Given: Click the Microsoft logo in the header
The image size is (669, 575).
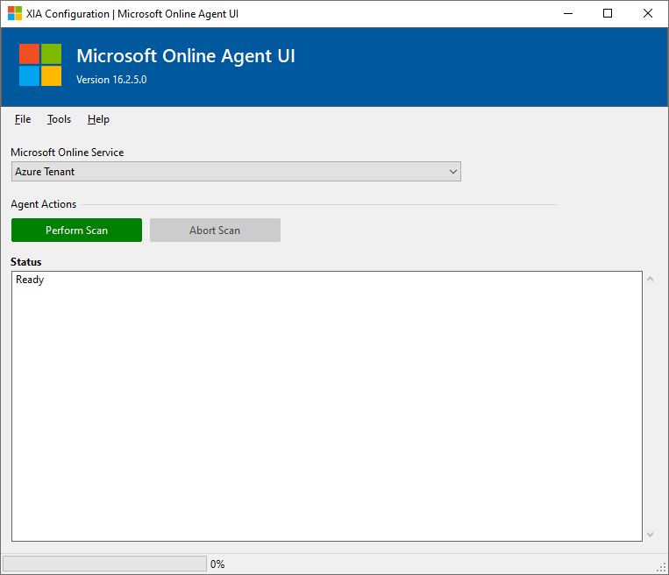Looking at the screenshot, I should pyautogui.click(x=40, y=65).
